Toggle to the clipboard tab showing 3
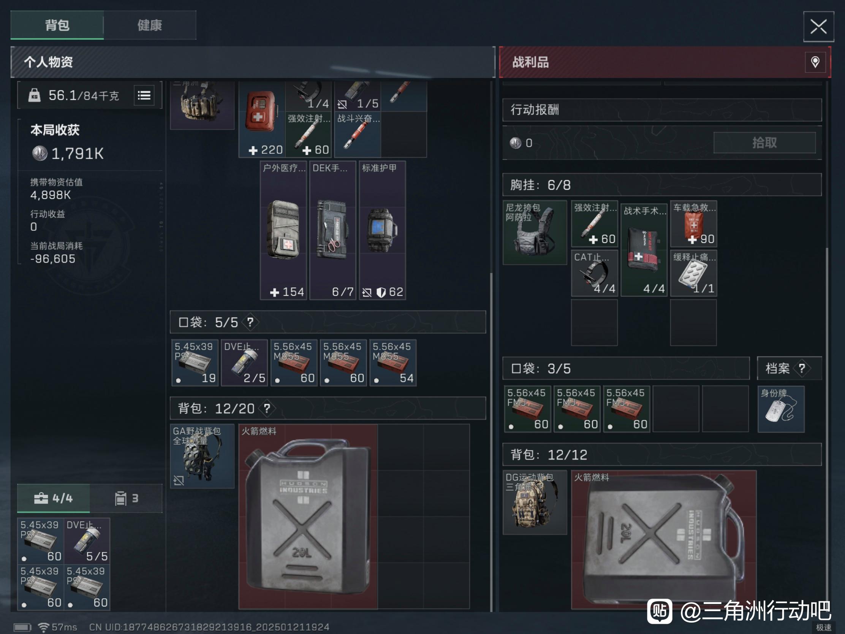The height and width of the screenshot is (634, 845). coord(126,498)
